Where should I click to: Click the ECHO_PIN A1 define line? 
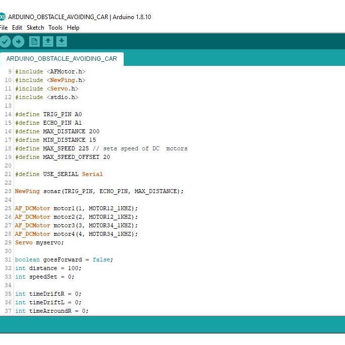click(48, 123)
